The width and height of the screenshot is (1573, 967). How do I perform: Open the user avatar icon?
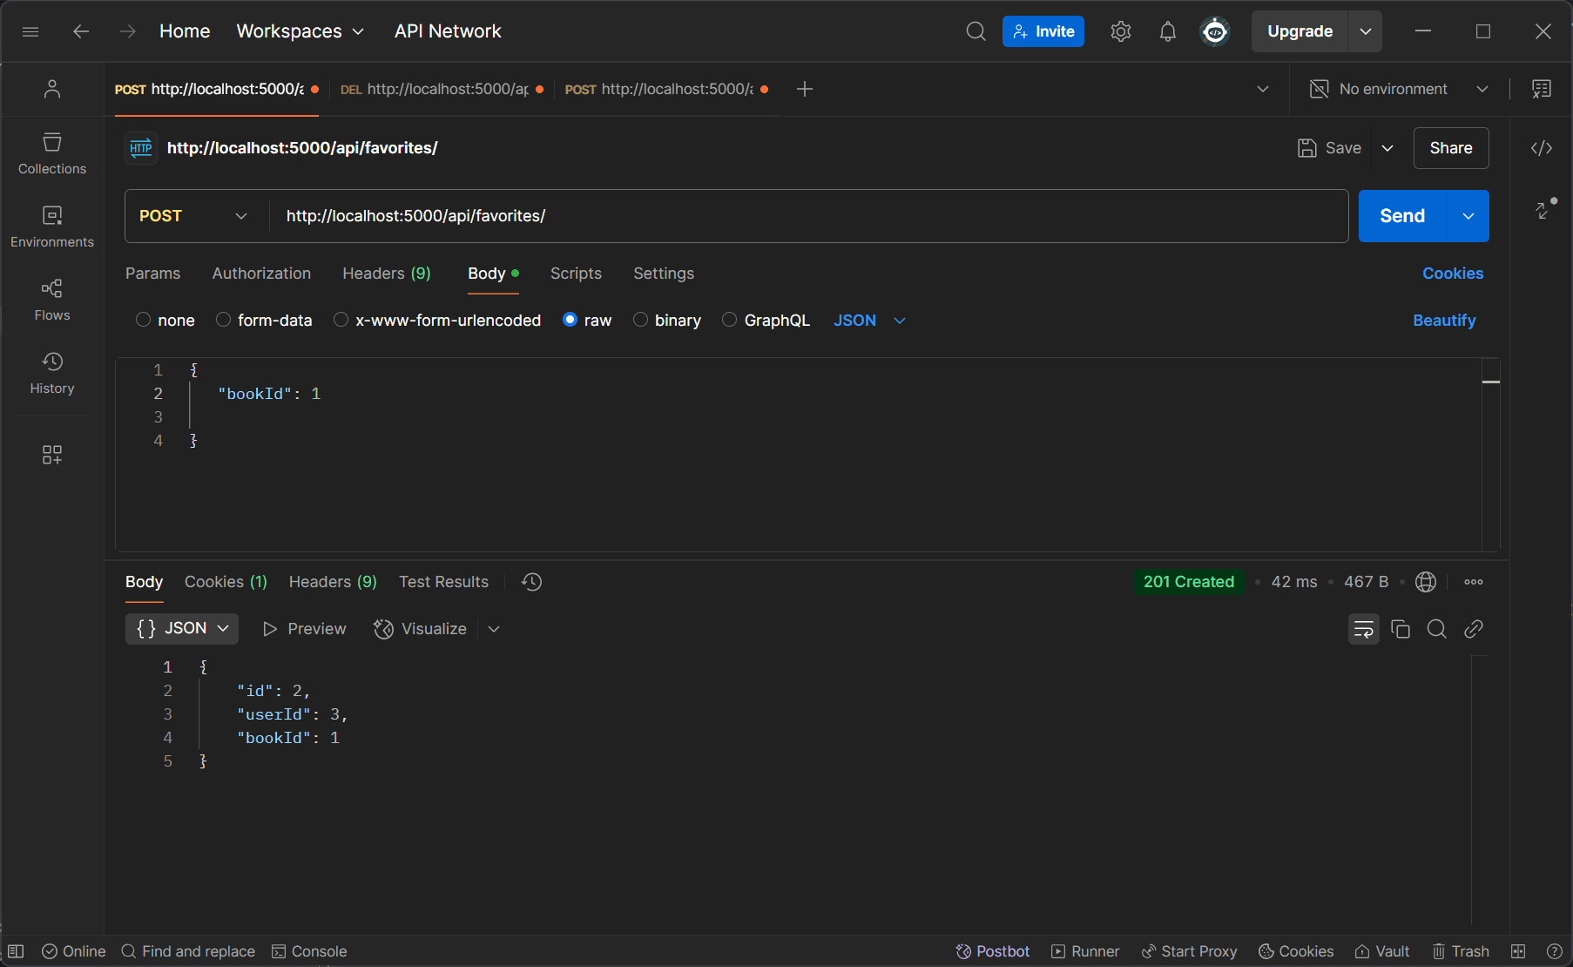pyautogui.click(x=1215, y=31)
